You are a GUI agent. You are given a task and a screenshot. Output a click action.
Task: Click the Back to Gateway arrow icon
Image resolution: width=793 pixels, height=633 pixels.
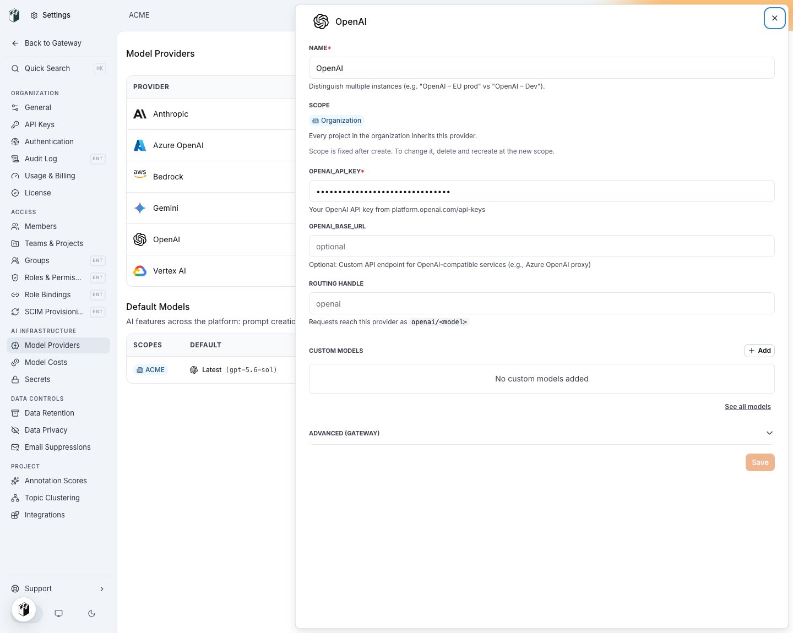(15, 43)
